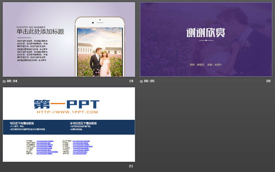Click the 00:05 timing under slide 20

[149, 81]
